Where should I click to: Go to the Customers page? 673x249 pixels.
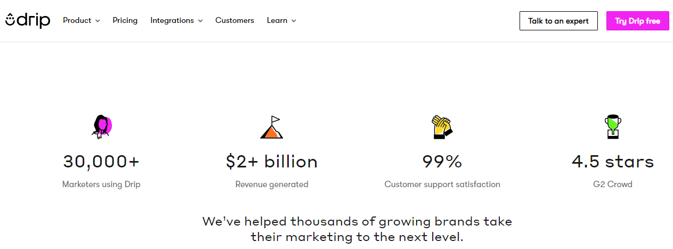[x=234, y=20]
